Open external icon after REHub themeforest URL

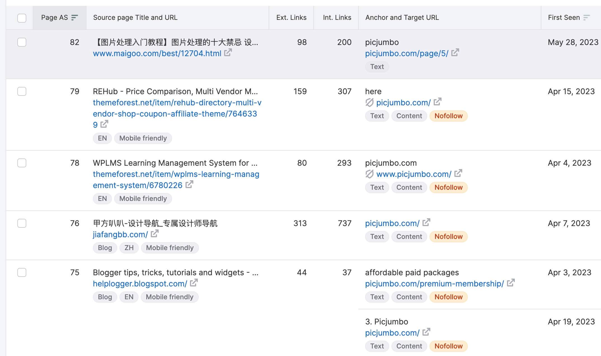104,124
